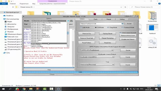Screen dimensions: 161x91
Task: Click the Repair Restarting button
Action: point(107,38)
